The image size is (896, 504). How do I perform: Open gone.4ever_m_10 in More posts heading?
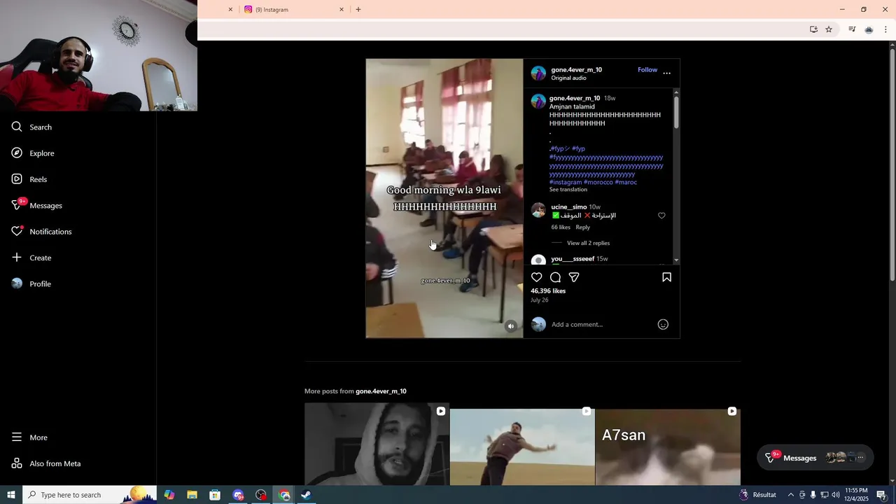[x=381, y=391]
